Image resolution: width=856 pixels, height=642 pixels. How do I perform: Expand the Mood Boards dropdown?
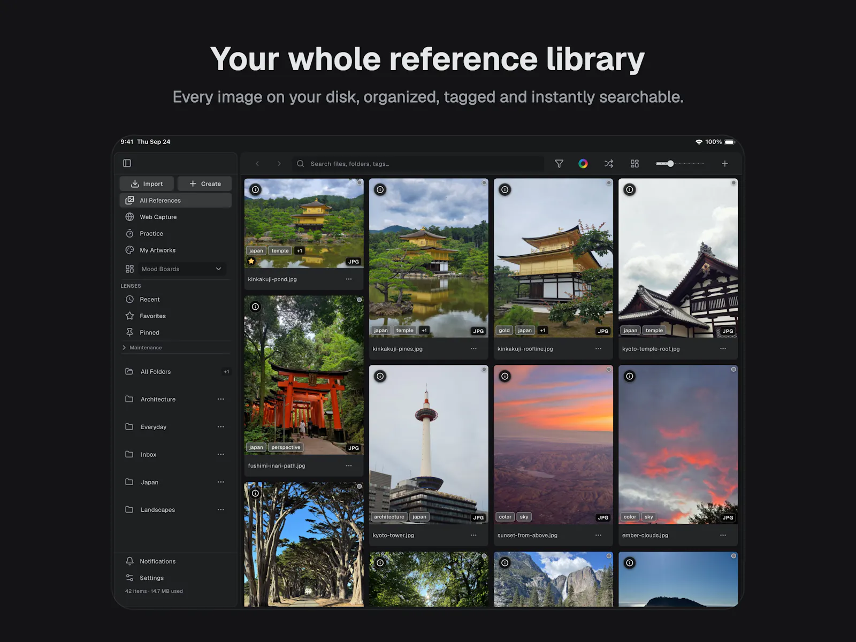coord(181,269)
